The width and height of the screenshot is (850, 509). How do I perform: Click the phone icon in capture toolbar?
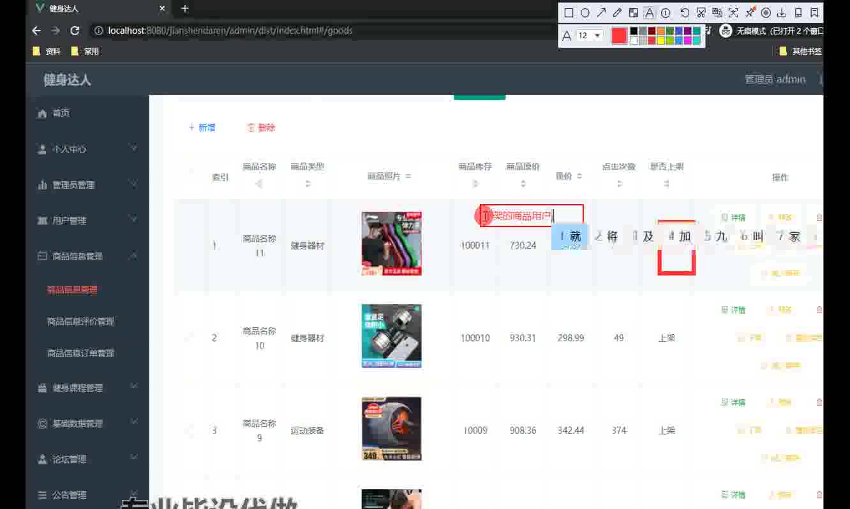798,13
